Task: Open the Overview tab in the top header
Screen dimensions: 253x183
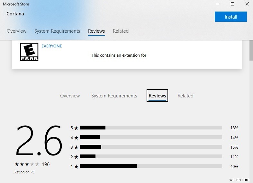Action: [x=16, y=31]
